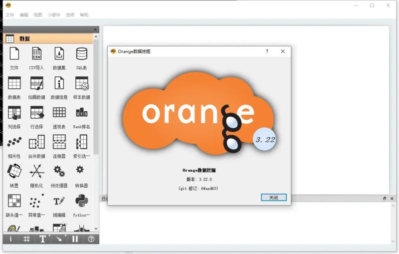Select the text annotation 'T' tool
This screenshot has height=254, width=399.
tap(43, 239)
